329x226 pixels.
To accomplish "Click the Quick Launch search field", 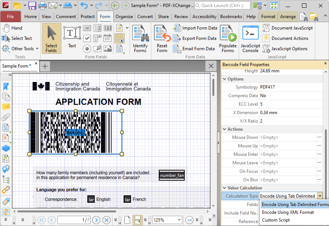I will tap(222, 6).
